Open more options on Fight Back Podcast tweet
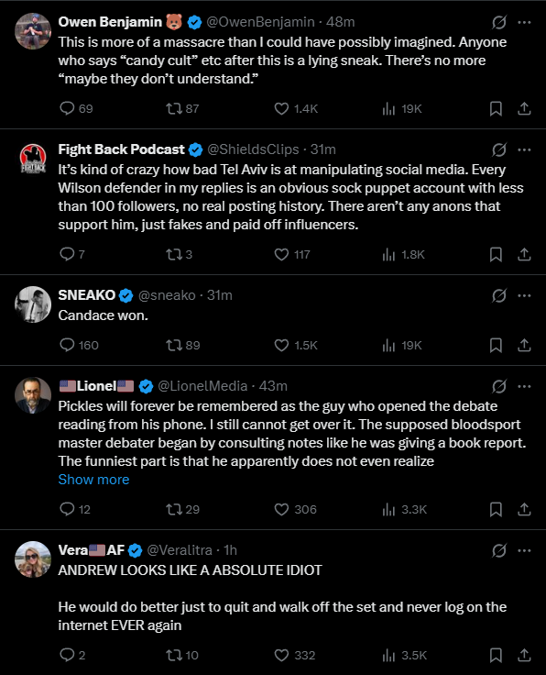The width and height of the screenshot is (546, 675). [524, 149]
